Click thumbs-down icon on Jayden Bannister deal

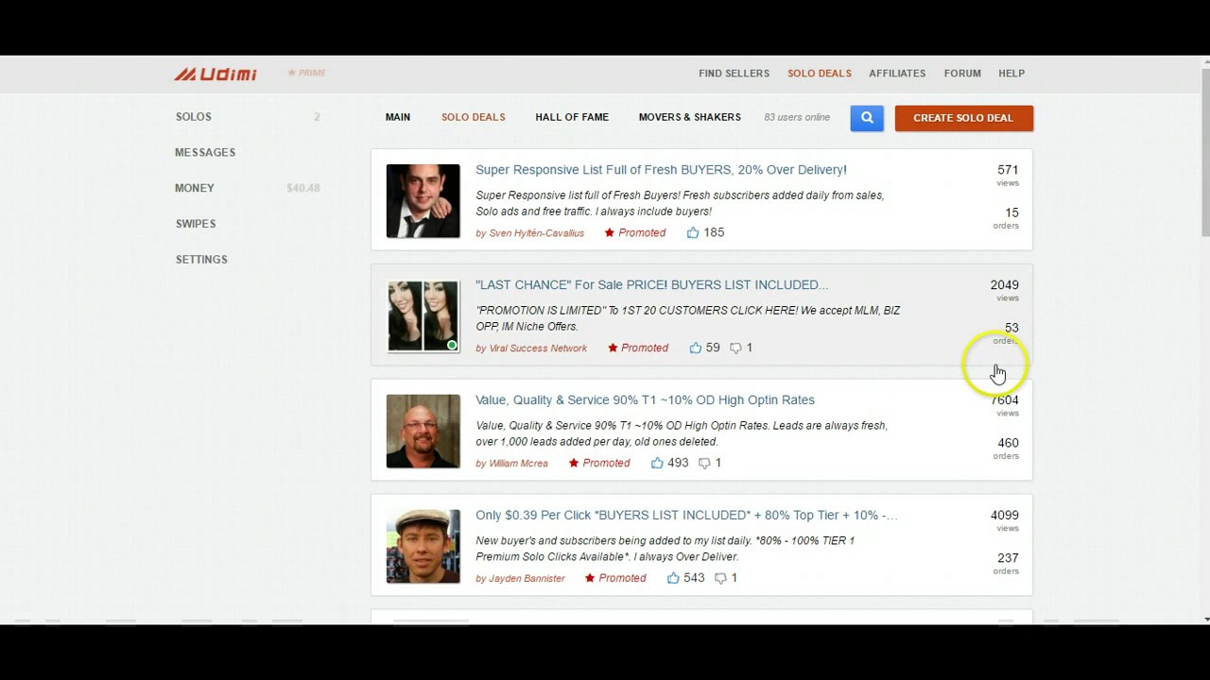point(720,579)
